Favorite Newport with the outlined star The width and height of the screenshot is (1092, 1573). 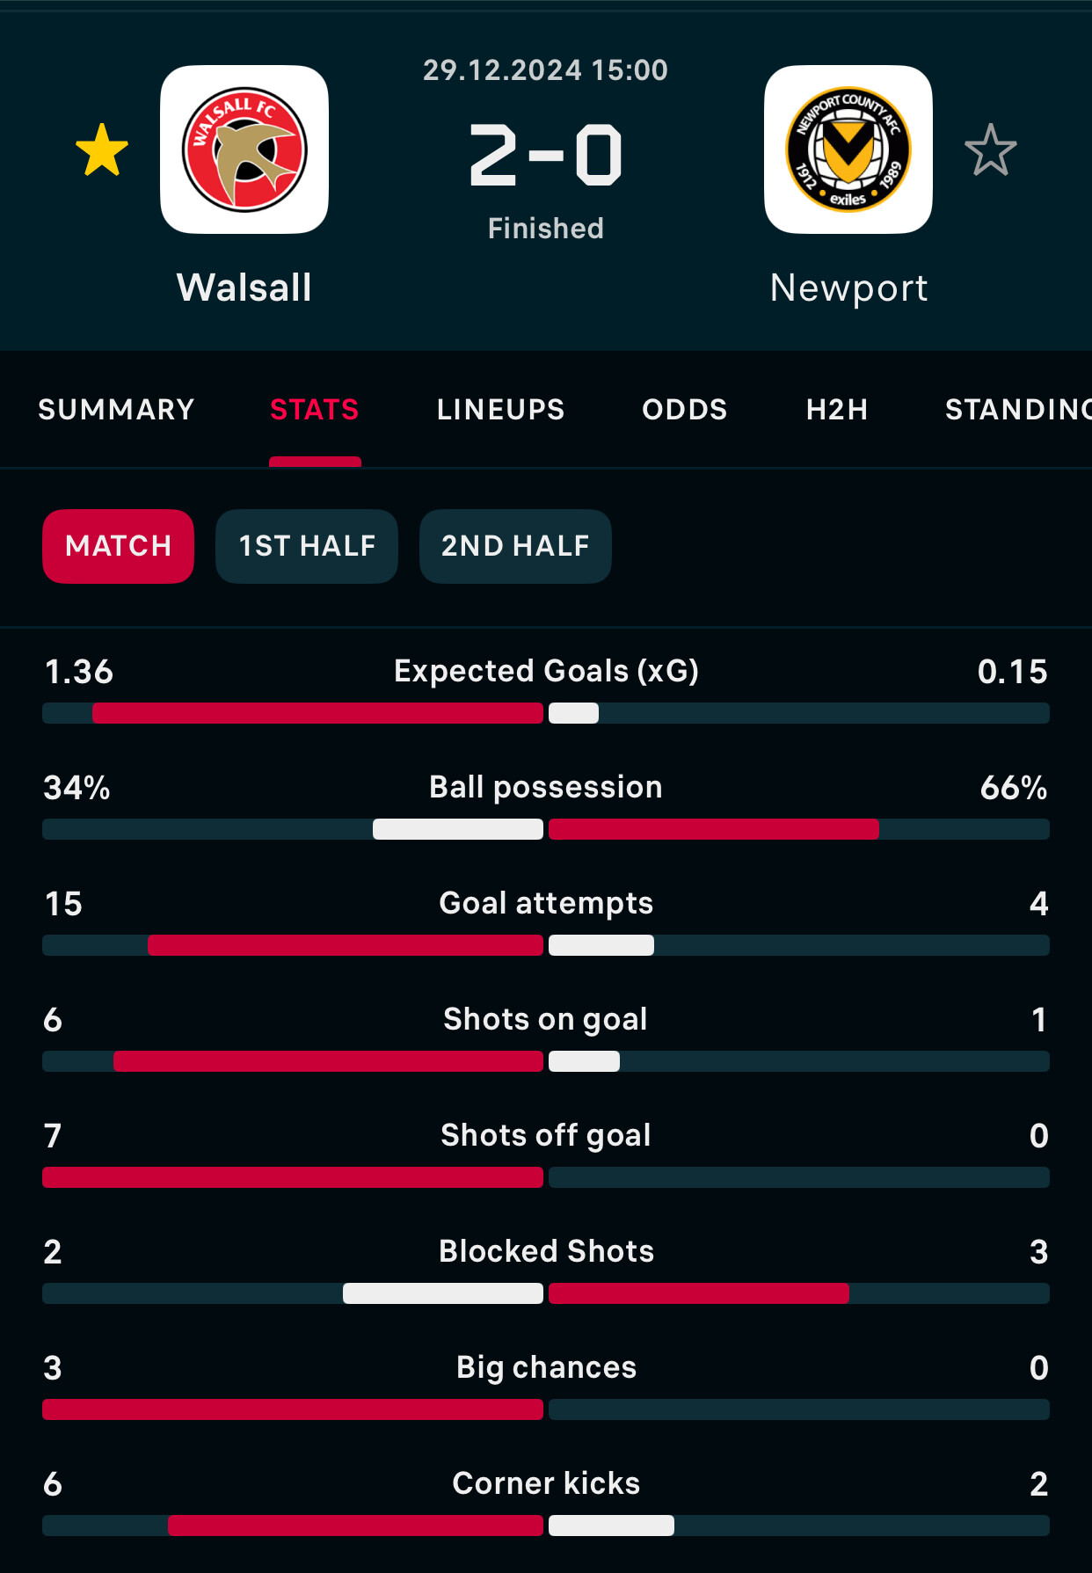click(x=990, y=149)
